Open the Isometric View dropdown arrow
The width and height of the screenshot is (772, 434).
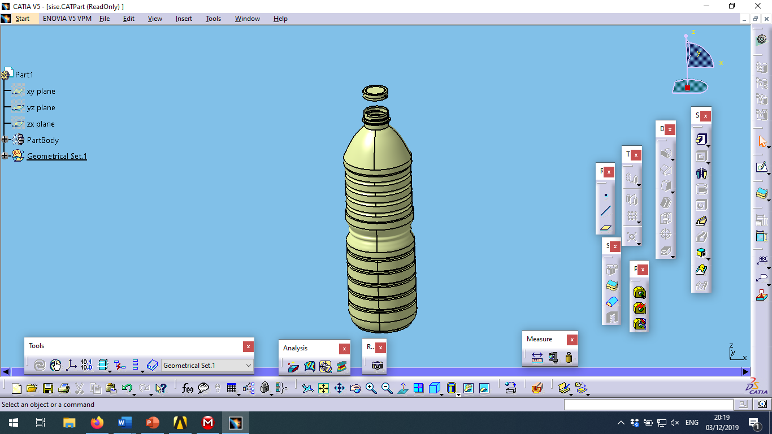coord(442,394)
